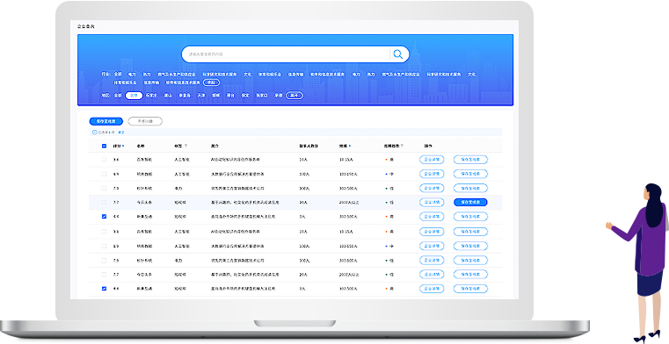Select the 天津 region filter
Viewport: 669px width, 344px height.
coord(201,96)
